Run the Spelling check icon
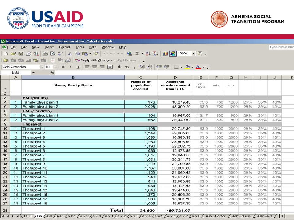Screen dimensions: 294x220 [60, 54]
